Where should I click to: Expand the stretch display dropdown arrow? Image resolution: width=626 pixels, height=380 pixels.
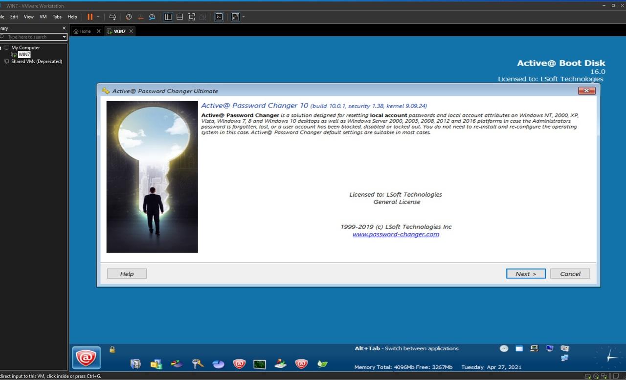coord(244,17)
